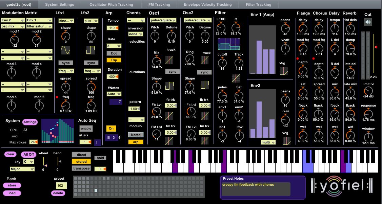Image resolution: width=382 pixels, height=204 pixels.
Task: Click the preset number field 102
Action: [x=61, y=186]
